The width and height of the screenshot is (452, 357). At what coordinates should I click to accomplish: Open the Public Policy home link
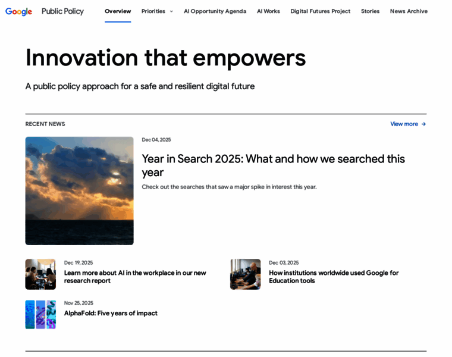[62, 11]
